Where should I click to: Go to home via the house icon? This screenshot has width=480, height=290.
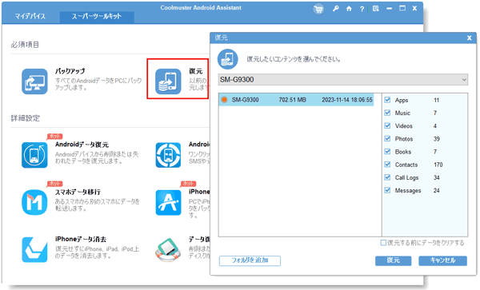point(349,9)
